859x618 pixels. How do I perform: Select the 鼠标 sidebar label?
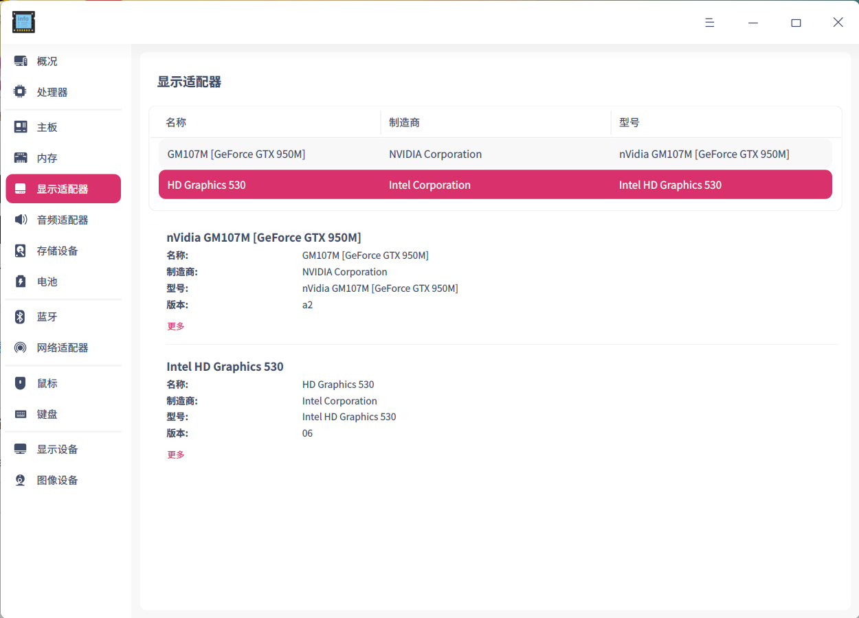coord(47,383)
